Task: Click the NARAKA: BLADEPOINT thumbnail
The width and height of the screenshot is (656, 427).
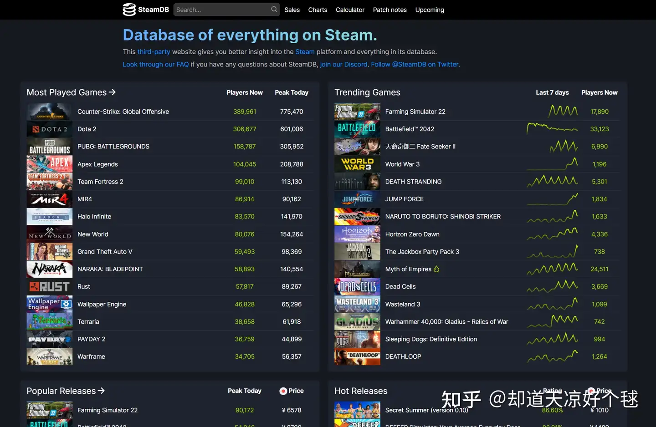Action: point(49,269)
